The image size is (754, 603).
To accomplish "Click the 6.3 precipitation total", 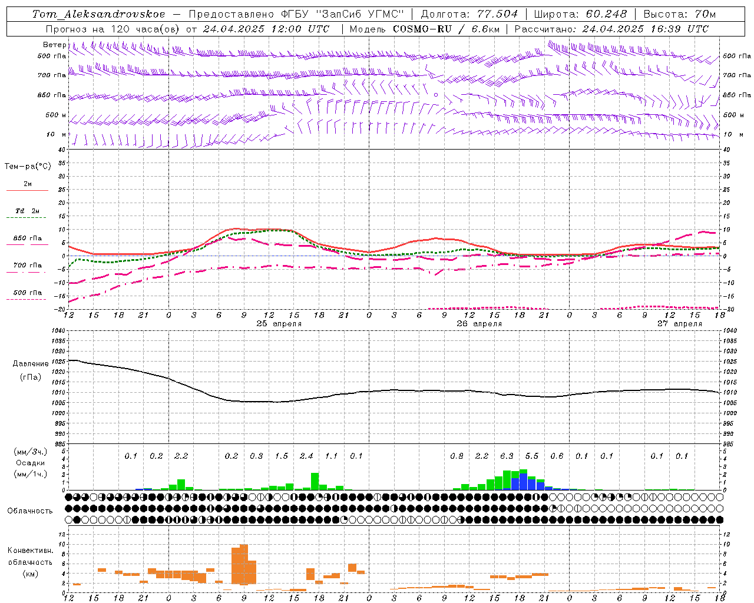I will [507, 456].
